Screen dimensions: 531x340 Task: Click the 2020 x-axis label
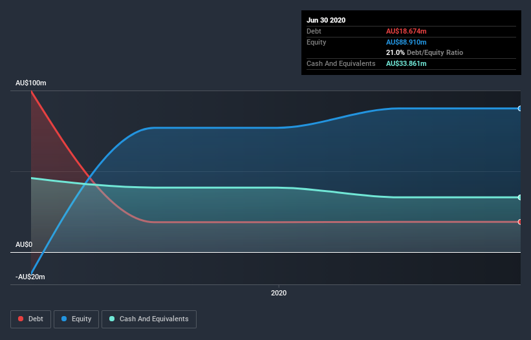[x=279, y=293]
